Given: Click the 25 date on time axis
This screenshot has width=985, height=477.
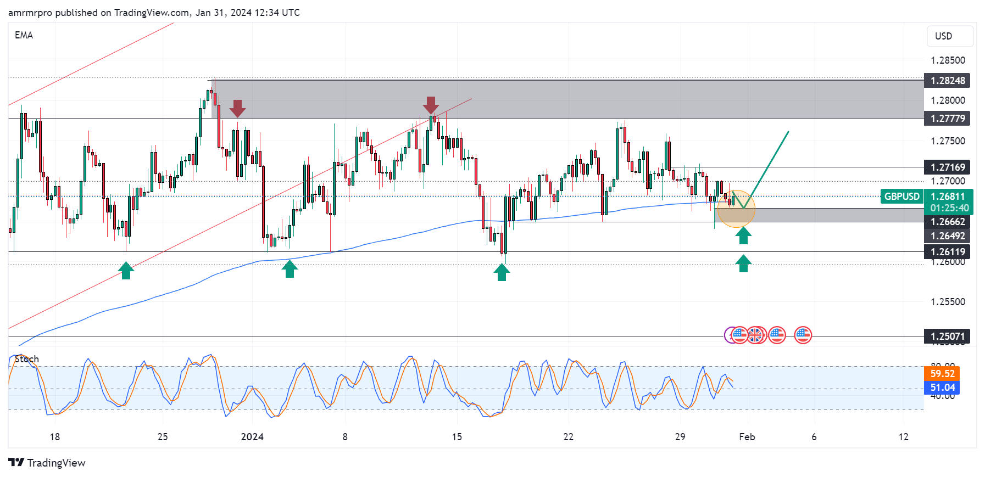Looking at the screenshot, I should click(x=163, y=437).
